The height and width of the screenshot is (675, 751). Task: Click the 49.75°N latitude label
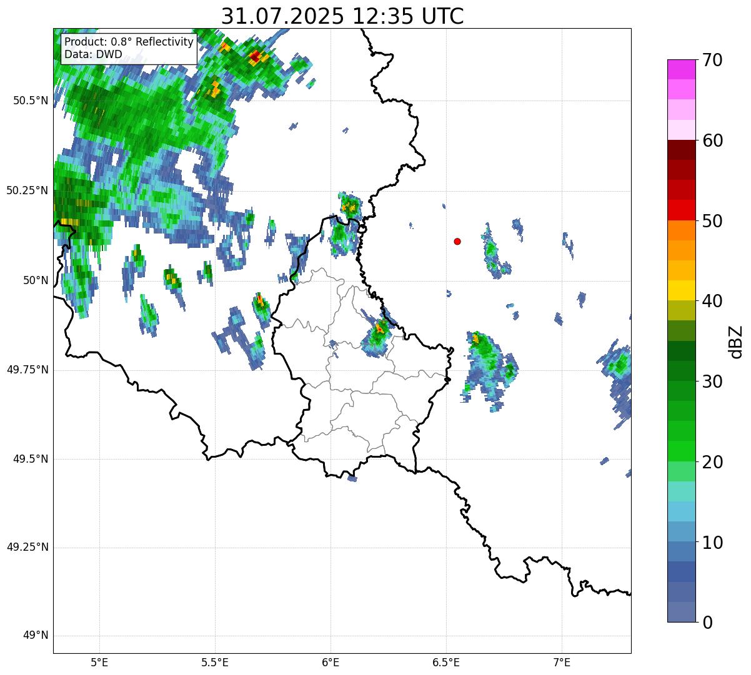(x=27, y=370)
